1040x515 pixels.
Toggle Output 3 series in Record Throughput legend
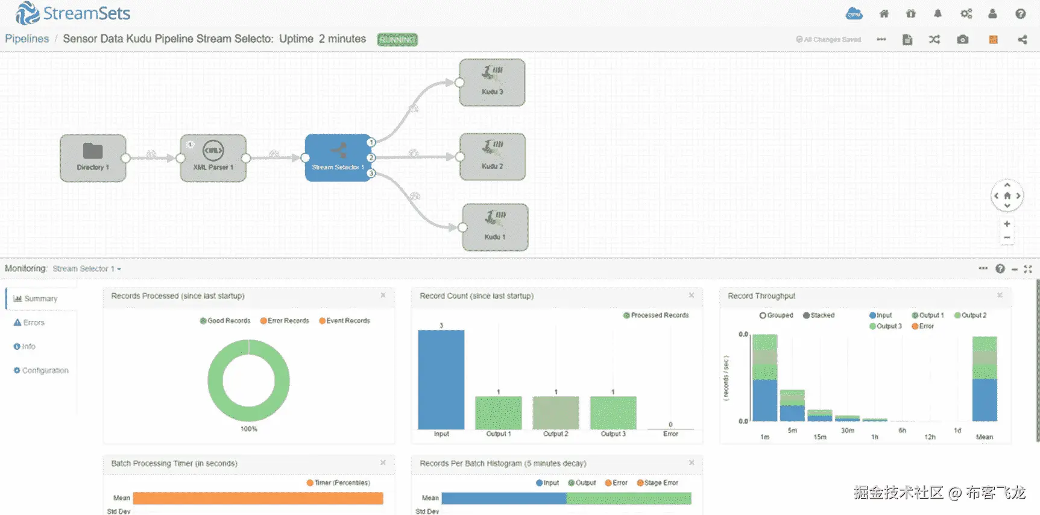tap(886, 326)
